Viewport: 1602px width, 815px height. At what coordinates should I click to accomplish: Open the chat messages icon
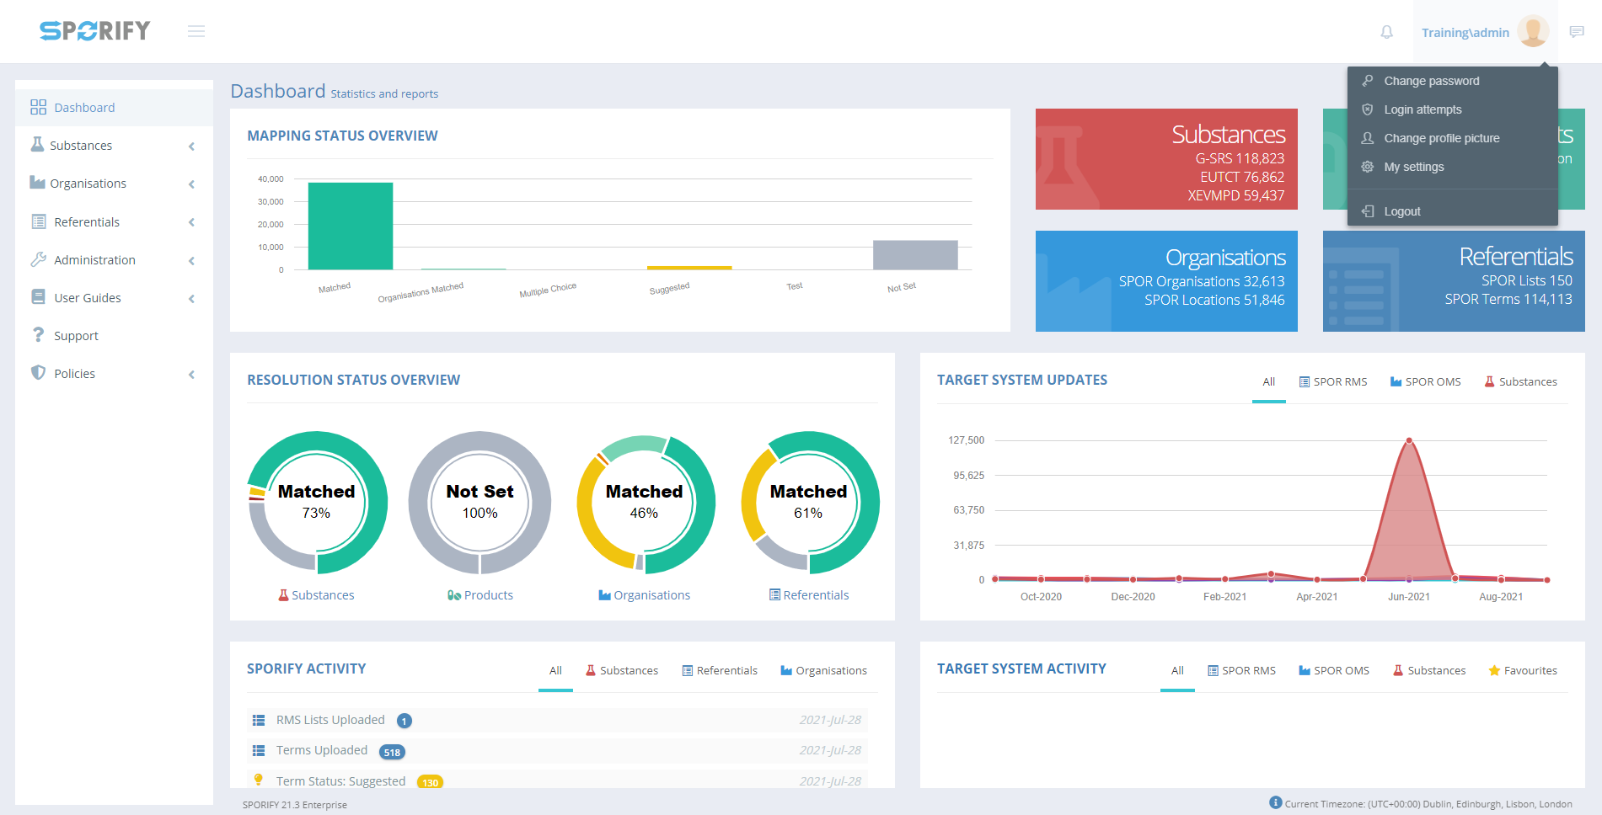point(1577,32)
